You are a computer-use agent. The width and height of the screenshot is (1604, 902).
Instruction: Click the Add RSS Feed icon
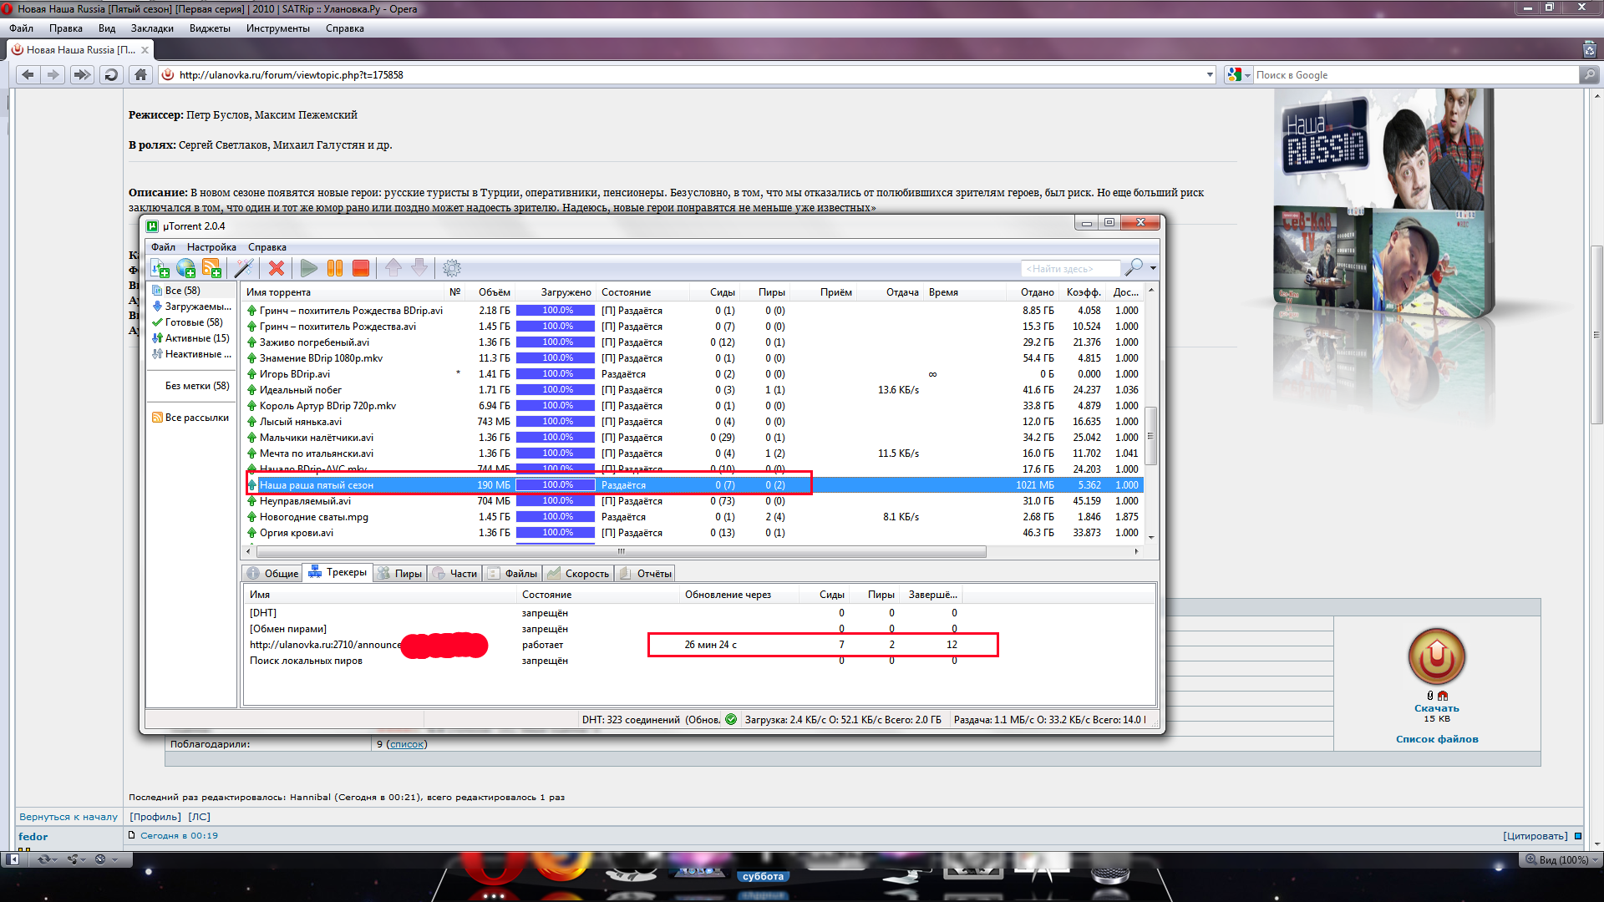click(211, 268)
